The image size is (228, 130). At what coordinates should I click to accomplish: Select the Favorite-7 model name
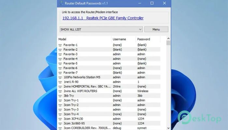coord(70,73)
